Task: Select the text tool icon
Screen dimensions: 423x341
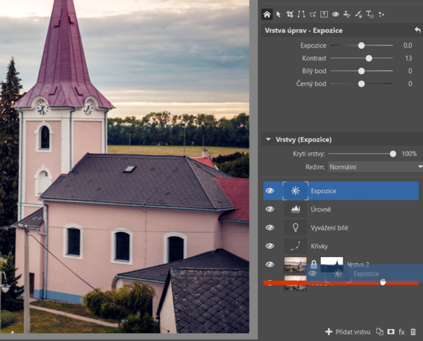Action: pos(369,14)
